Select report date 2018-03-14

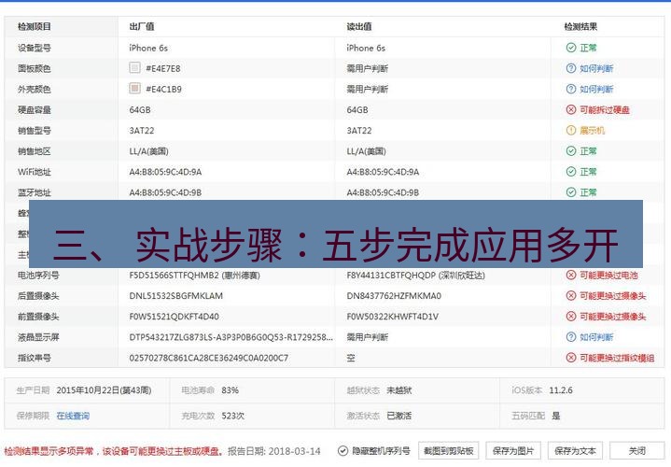point(295,451)
